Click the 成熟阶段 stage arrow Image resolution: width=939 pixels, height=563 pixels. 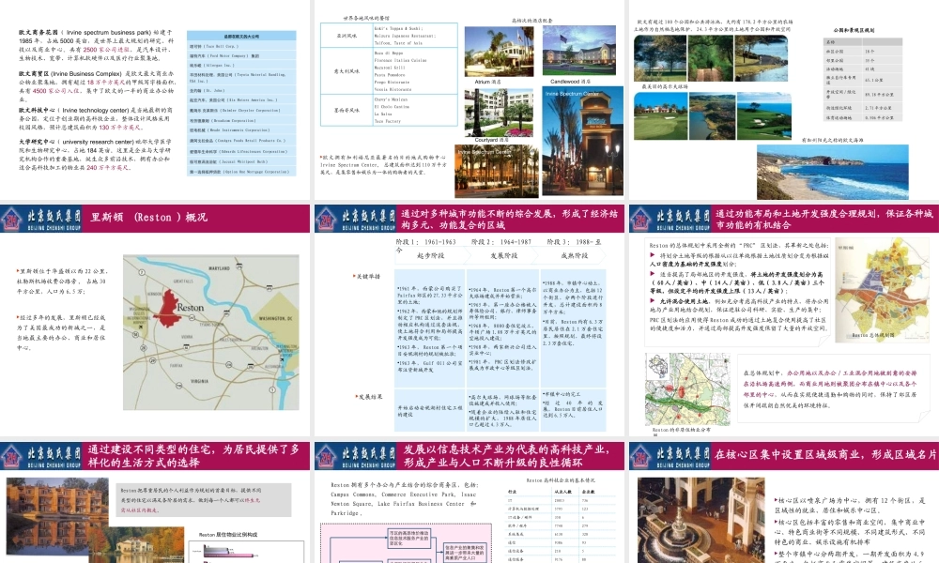pos(574,255)
